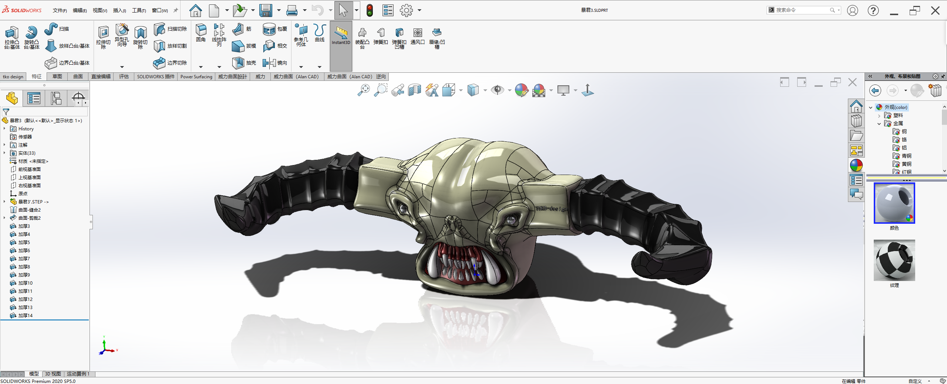Select the Extruded Cut tool (拉伸切除)
Screen dimensions: 947x384
coord(103,37)
